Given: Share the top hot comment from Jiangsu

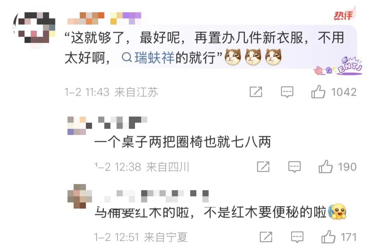Looking at the screenshot, I should 256,92.
